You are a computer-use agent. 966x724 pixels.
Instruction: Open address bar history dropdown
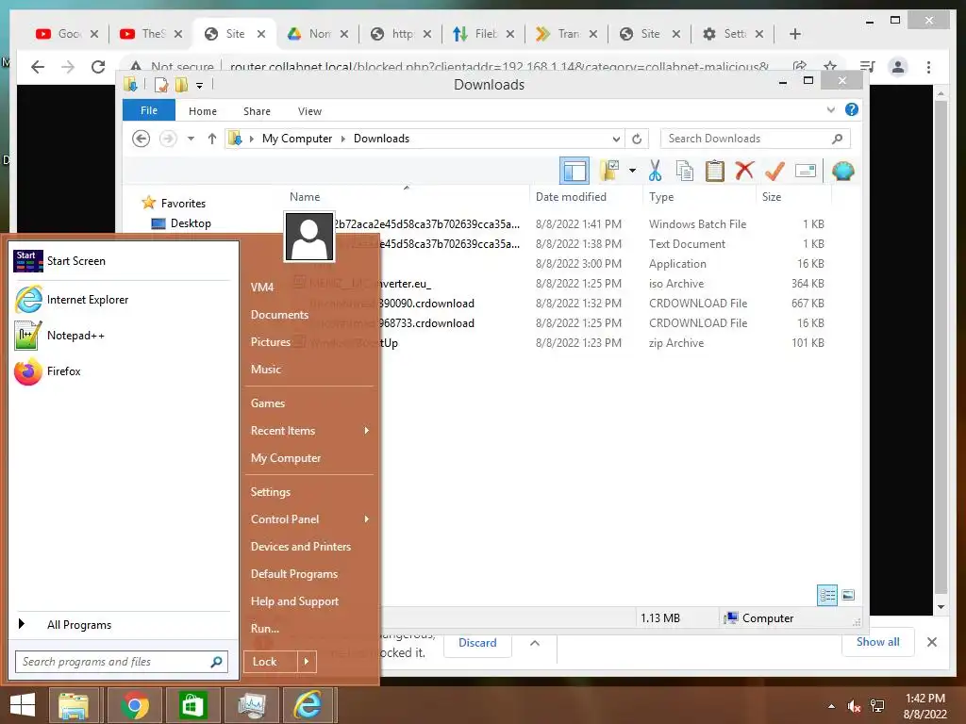(615, 139)
